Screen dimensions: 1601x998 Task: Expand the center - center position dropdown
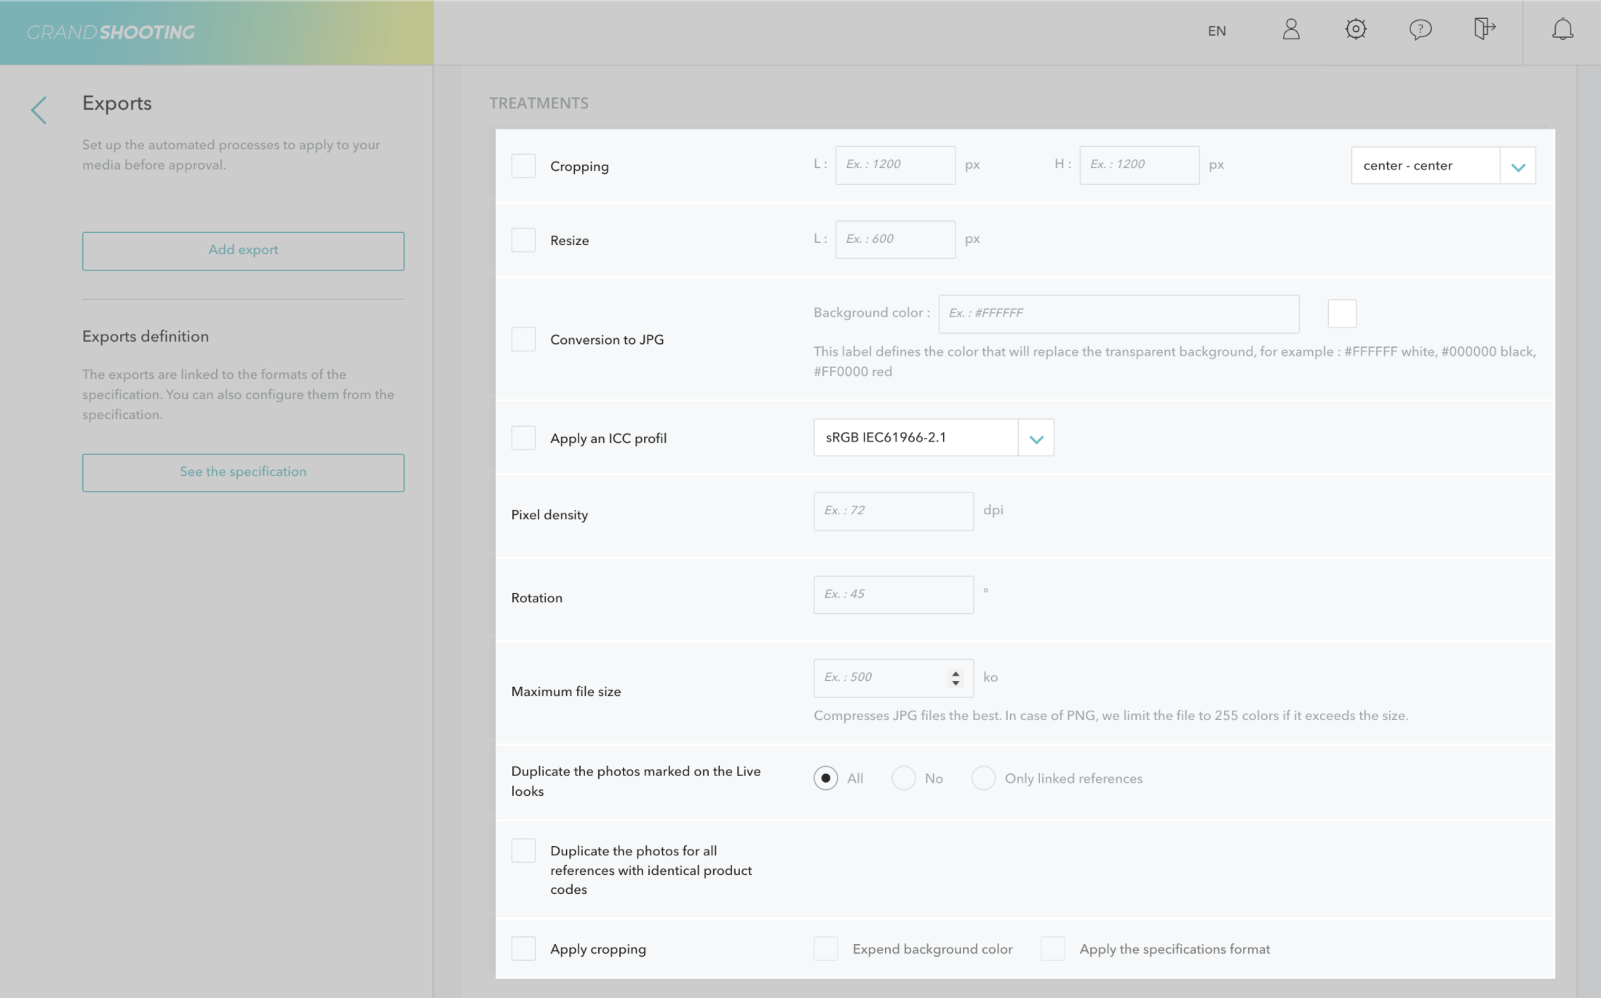(1517, 166)
